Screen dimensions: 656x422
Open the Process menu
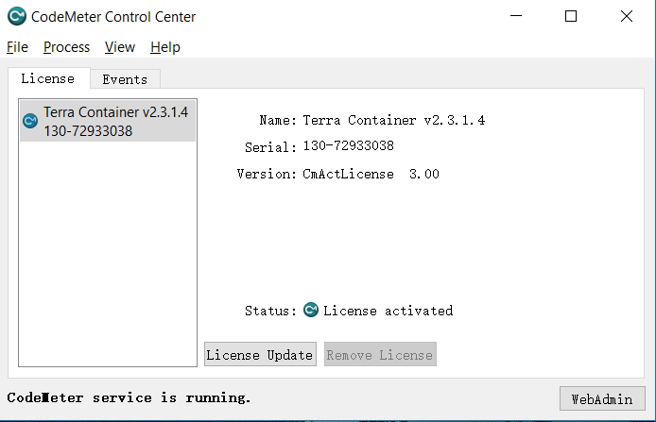pos(66,47)
